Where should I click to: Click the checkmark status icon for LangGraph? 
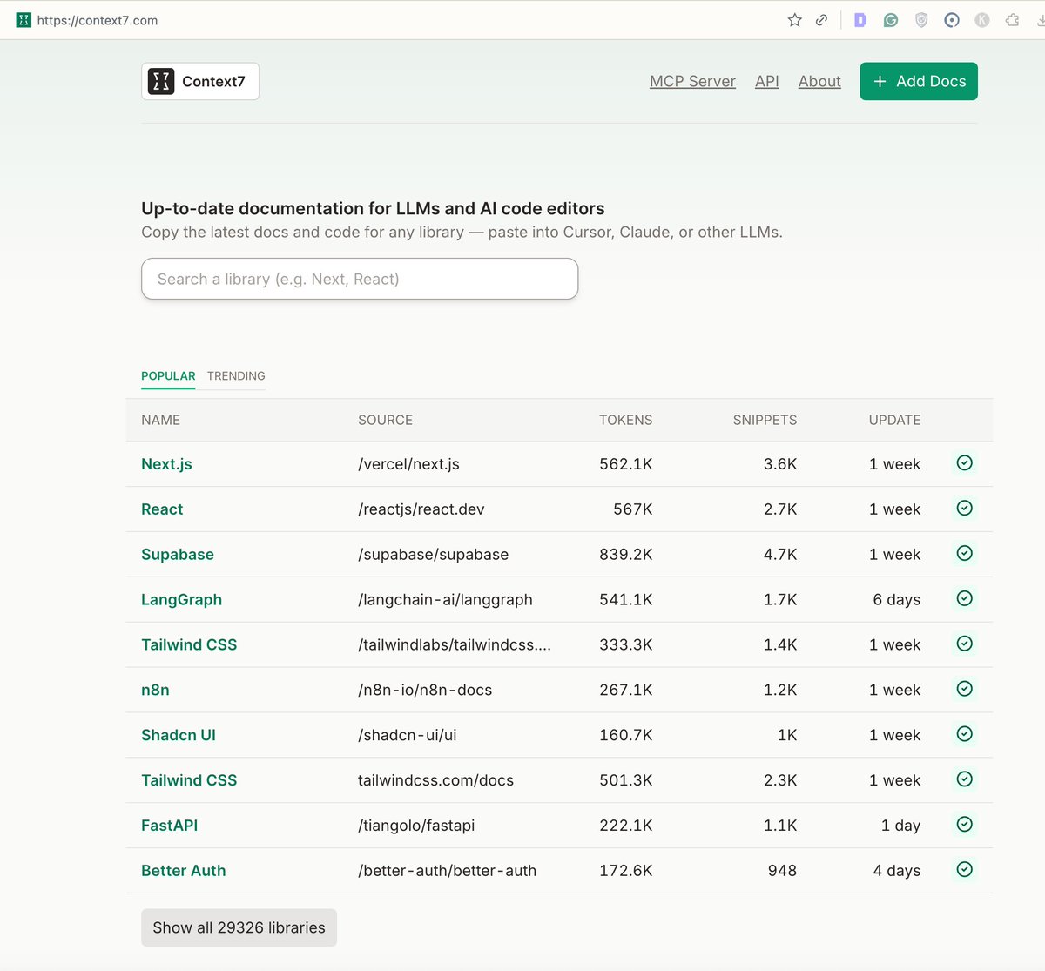964,598
